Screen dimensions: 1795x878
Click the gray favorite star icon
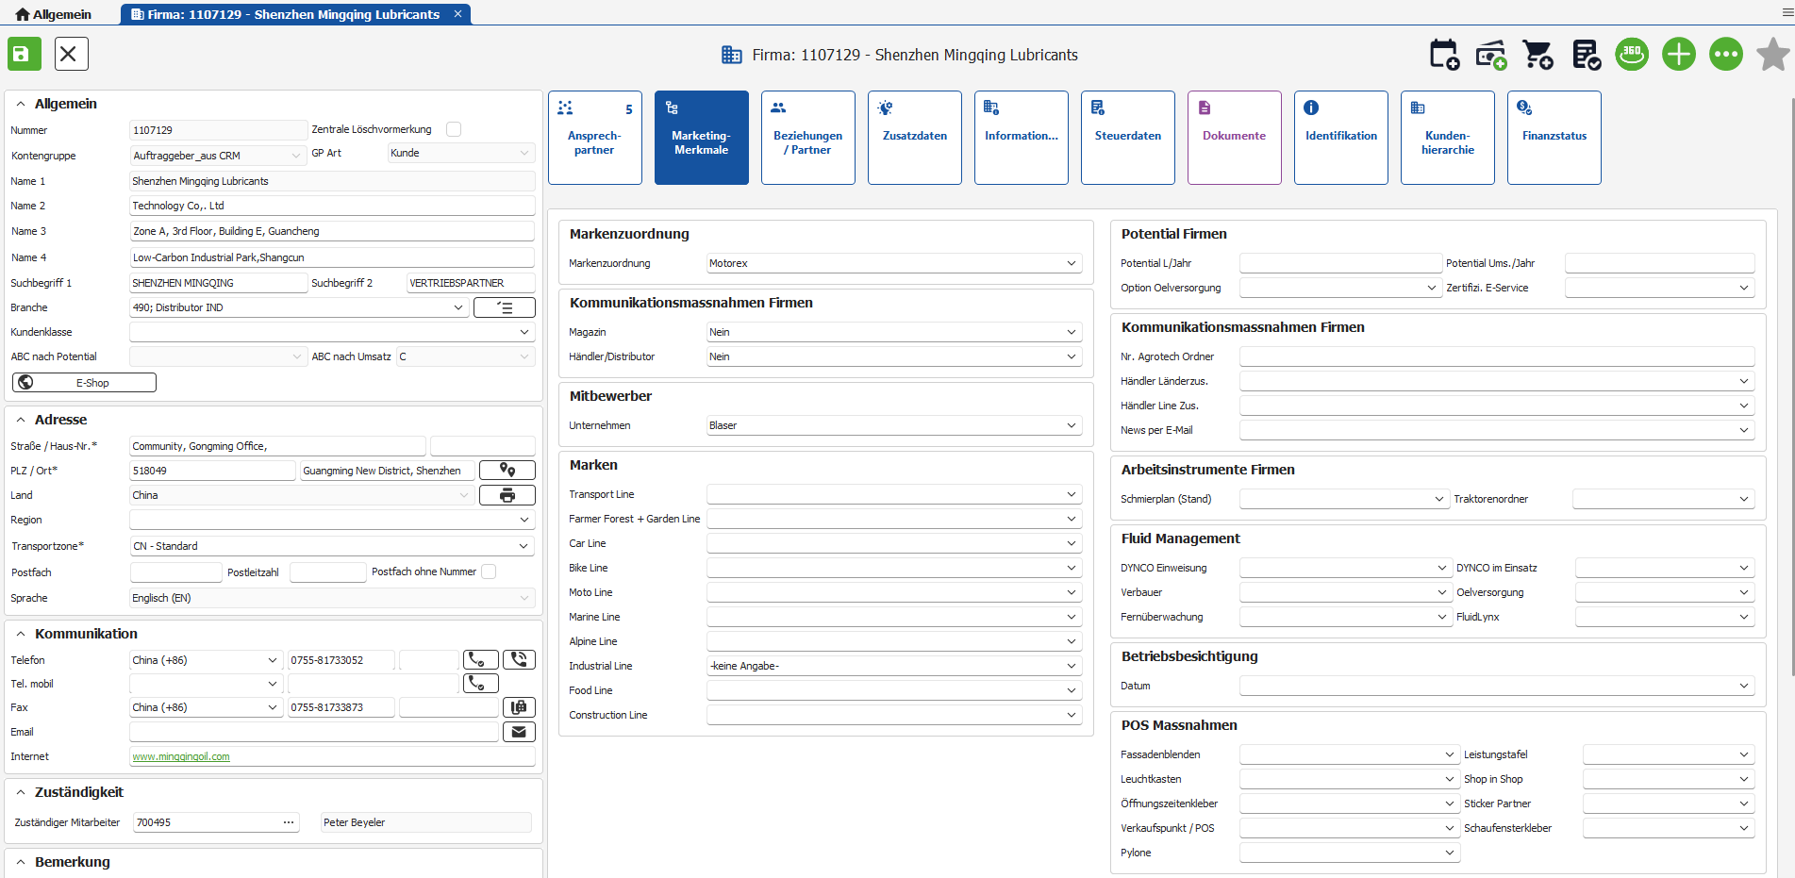(x=1772, y=55)
